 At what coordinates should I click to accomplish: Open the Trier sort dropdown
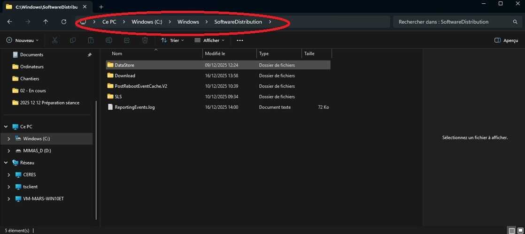point(172,40)
